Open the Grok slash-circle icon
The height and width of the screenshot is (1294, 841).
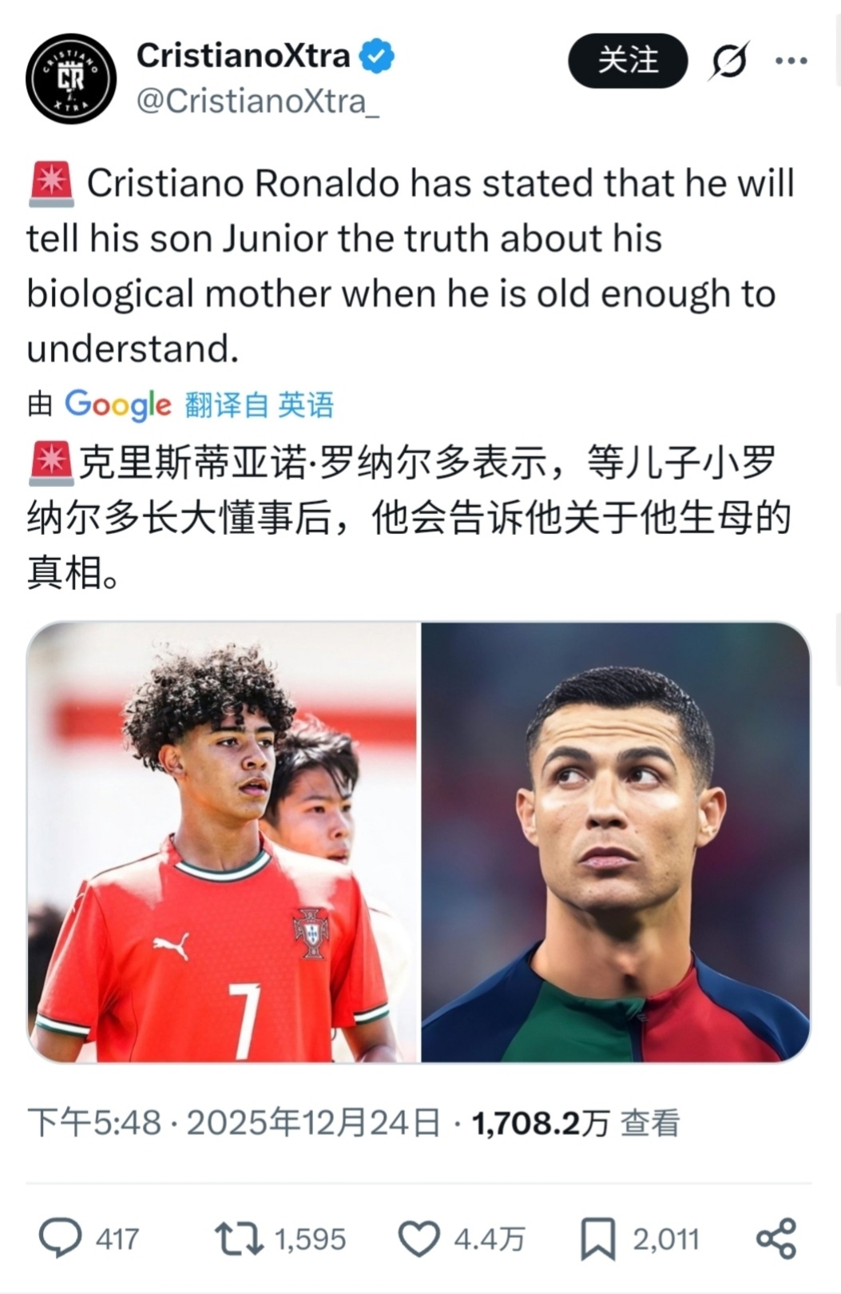pos(729,61)
